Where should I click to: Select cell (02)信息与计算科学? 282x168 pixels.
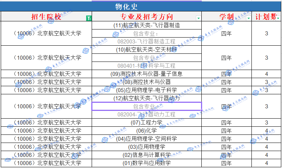click(x=147, y=155)
